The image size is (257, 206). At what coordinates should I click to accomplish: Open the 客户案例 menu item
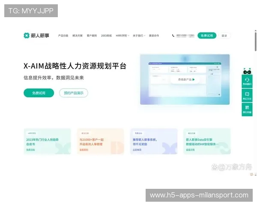point(92,36)
